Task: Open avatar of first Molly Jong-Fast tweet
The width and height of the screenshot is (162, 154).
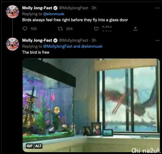Action: click(13, 12)
